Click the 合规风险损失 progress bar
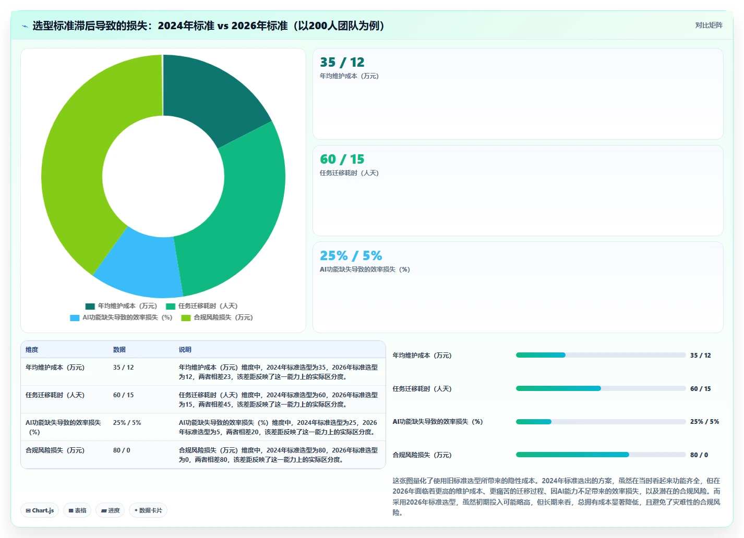This screenshot has height=538, width=744. click(x=601, y=455)
